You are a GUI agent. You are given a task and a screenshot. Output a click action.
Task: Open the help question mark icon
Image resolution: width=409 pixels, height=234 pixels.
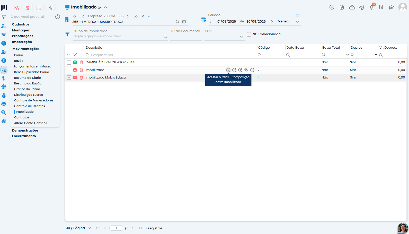tap(58, 17)
